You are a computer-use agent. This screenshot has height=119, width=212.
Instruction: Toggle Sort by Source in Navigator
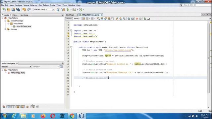click(37, 107)
